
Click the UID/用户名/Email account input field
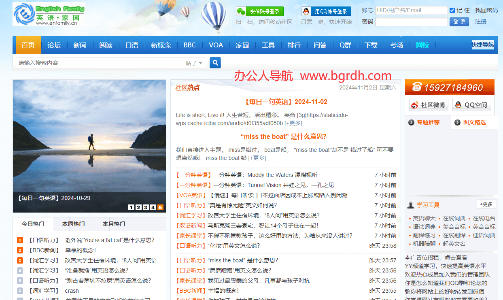(411, 10)
